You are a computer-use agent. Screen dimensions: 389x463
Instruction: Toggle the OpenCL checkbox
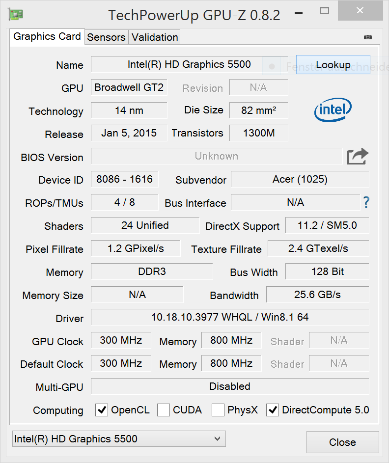102,410
